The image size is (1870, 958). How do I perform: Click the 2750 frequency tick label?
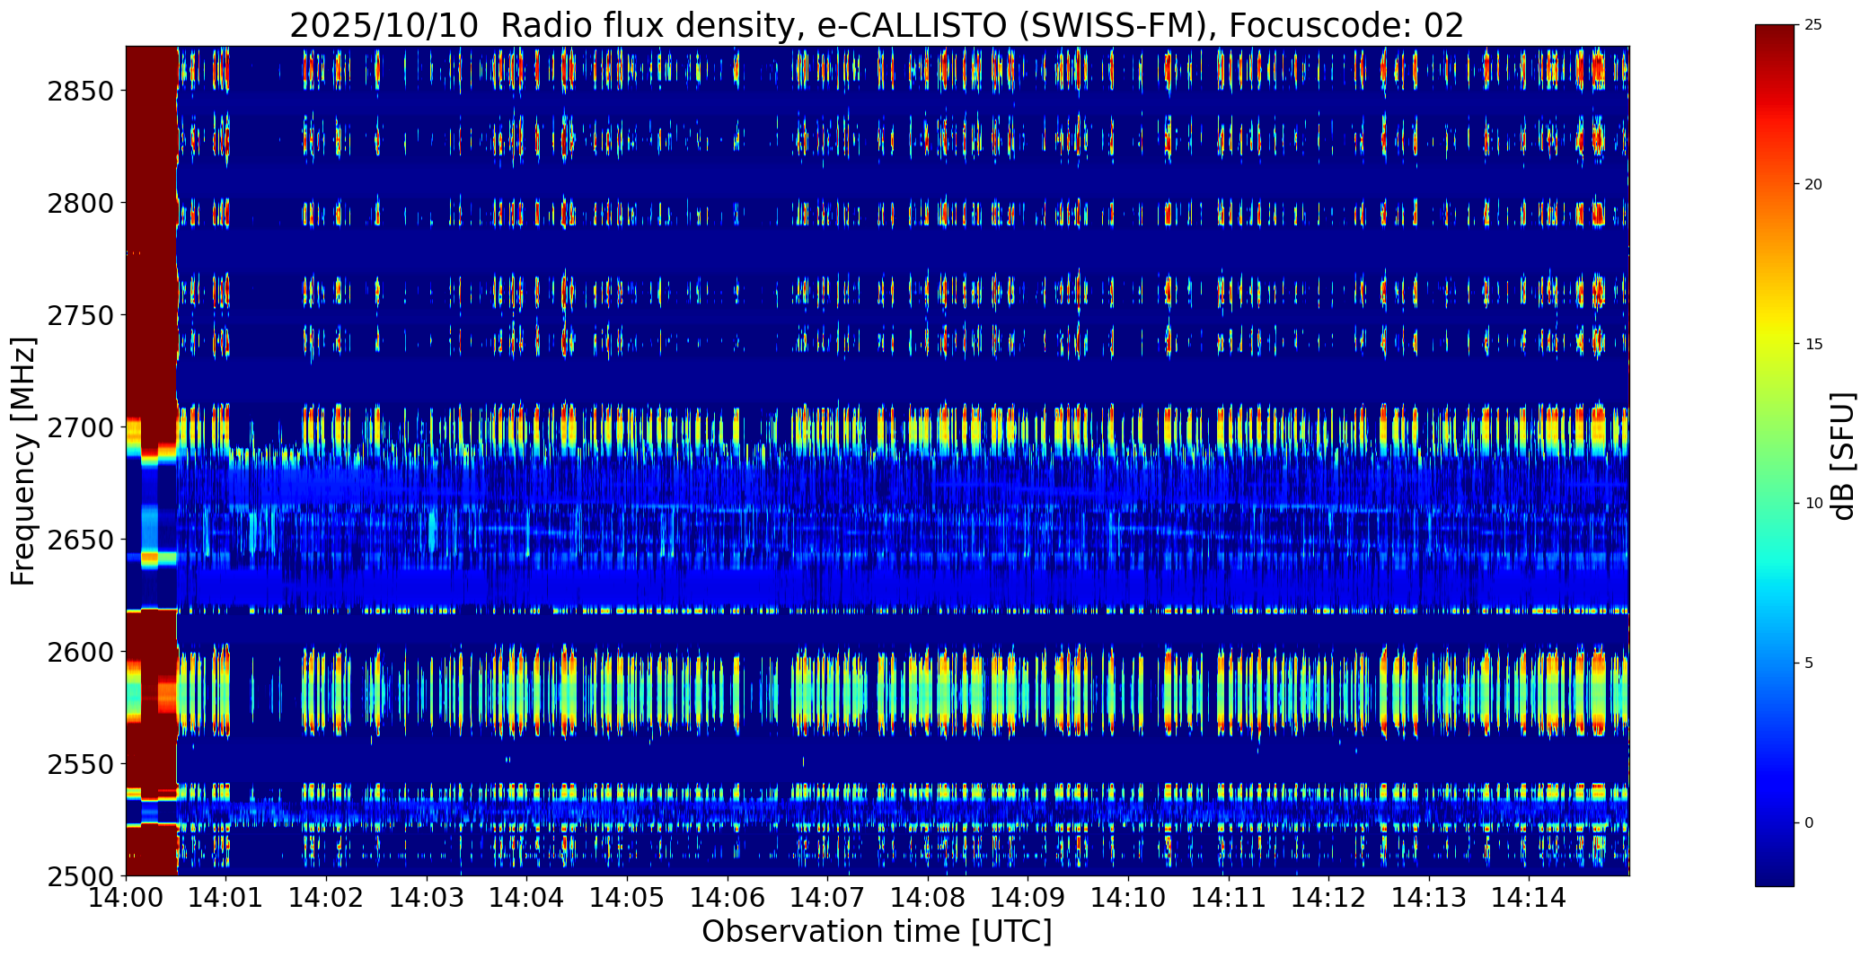(81, 316)
